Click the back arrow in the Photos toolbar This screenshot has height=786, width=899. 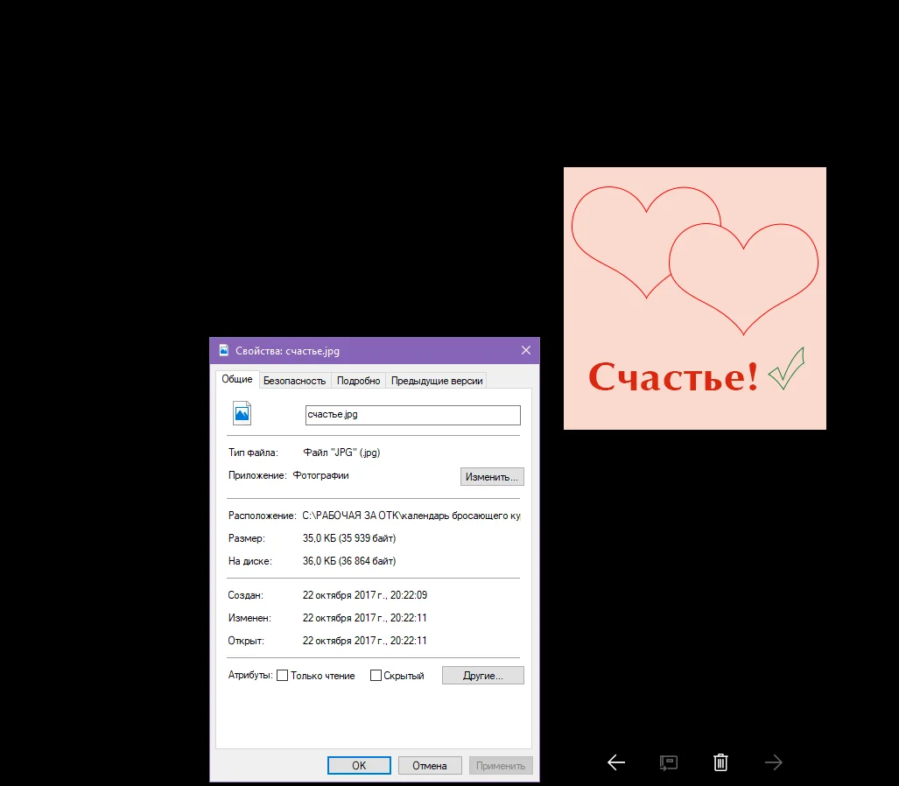tap(615, 762)
